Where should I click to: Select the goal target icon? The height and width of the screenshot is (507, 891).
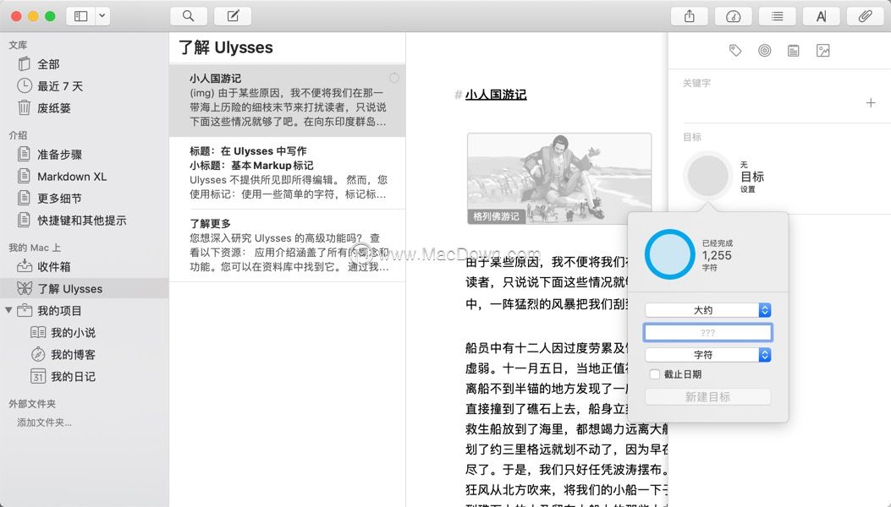(x=765, y=51)
